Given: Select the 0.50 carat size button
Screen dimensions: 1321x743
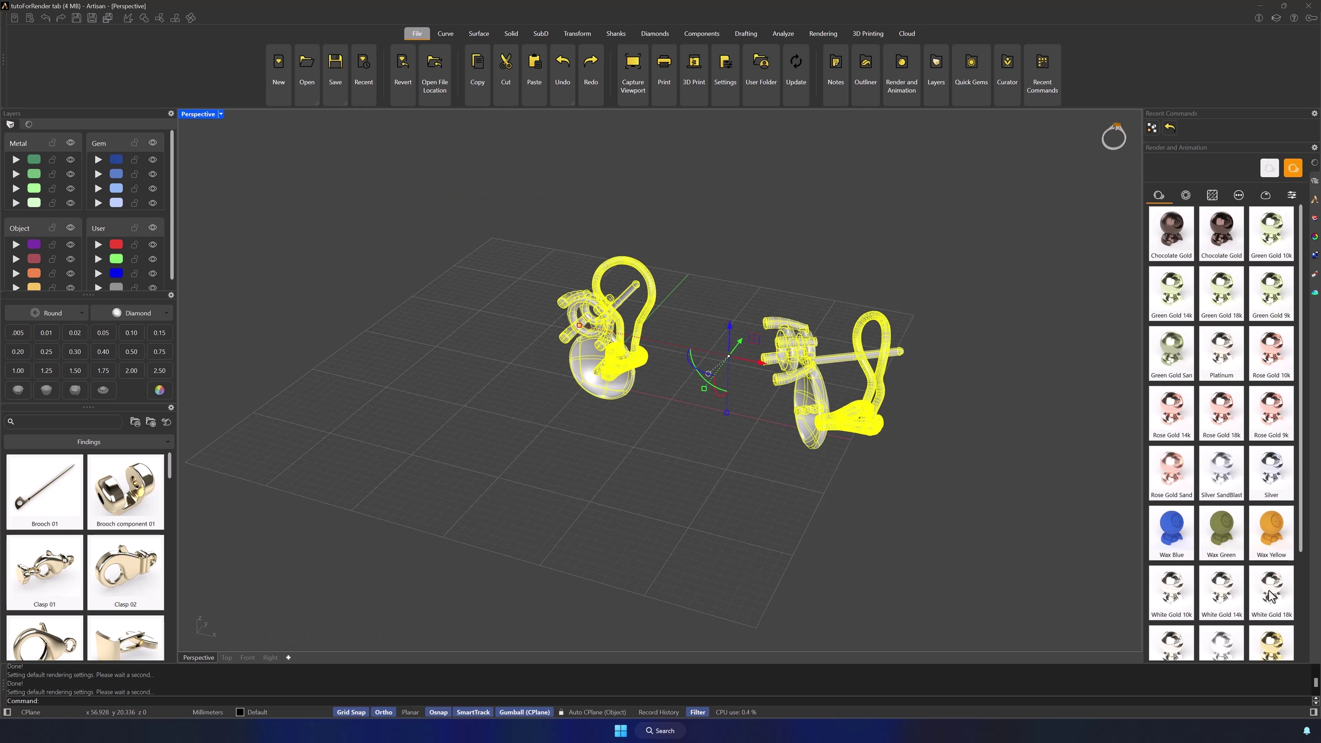Looking at the screenshot, I should pyautogui.click(x=131, y=351).
